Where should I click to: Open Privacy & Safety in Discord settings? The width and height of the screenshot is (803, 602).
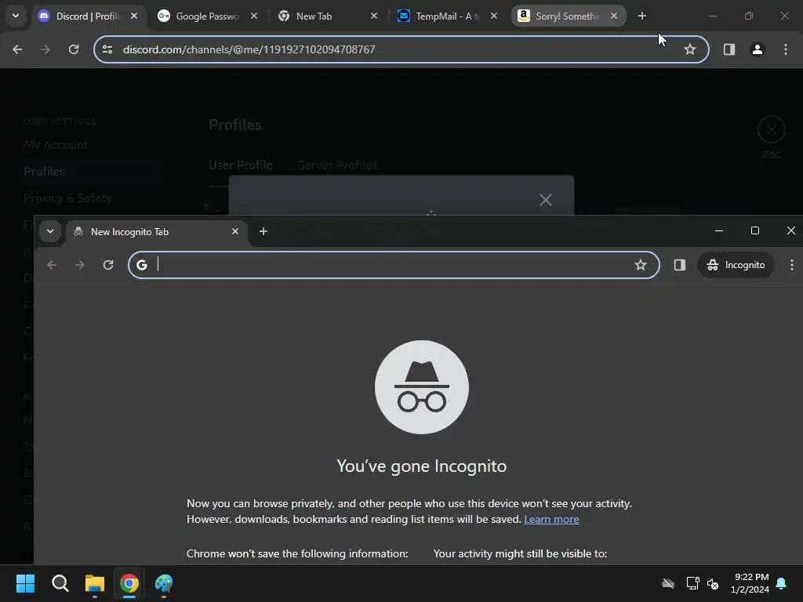click(x=67, y=198)
